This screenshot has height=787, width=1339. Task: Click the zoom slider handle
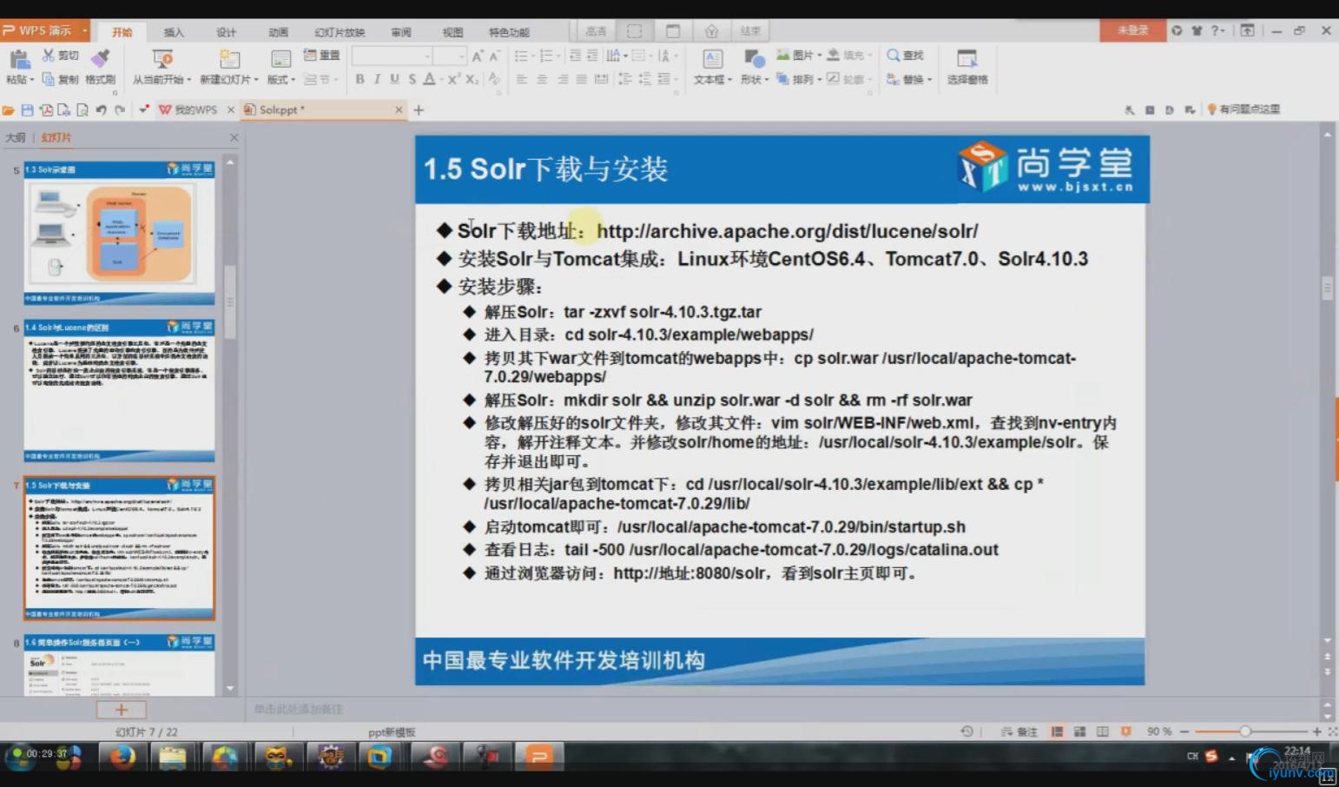(1244, 731)
